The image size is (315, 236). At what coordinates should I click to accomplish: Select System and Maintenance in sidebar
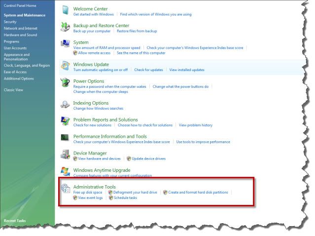(25, 15)
